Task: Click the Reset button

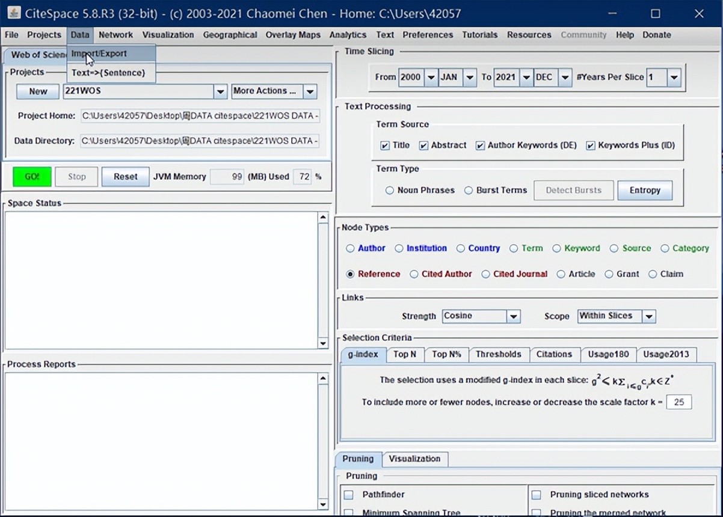Action: 125,177
